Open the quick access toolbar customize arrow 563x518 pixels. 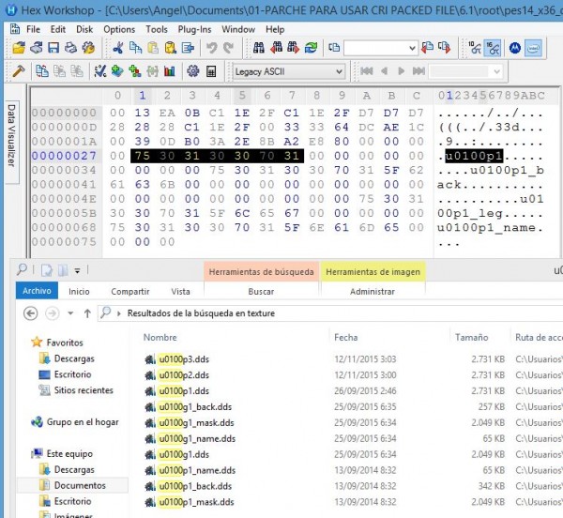click(x=78, y=270)
